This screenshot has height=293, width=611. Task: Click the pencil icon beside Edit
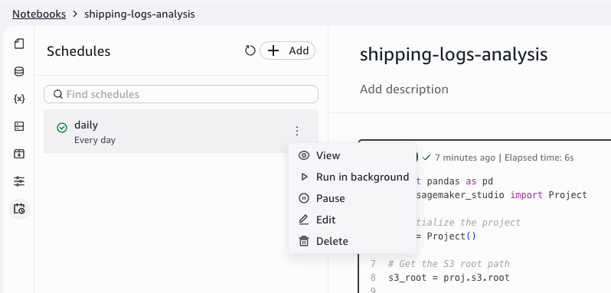coord(303,220)
